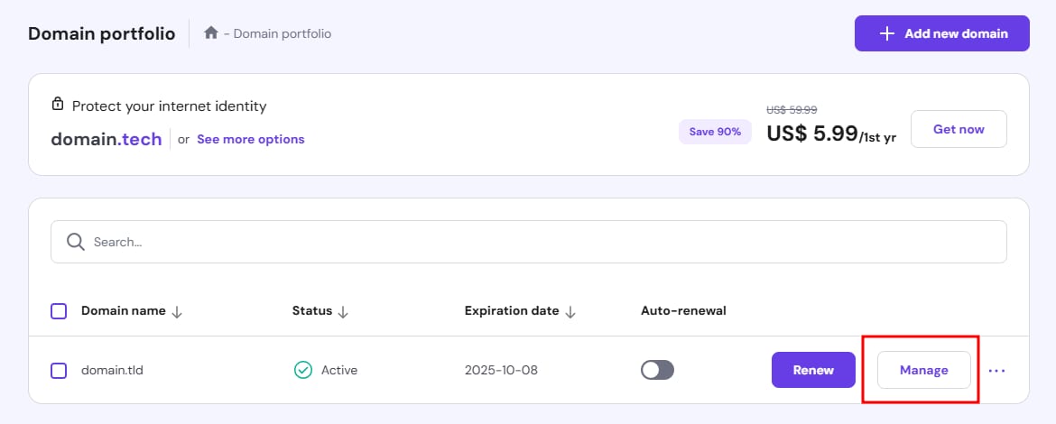Image resolution: width=1056 pixels, height=424 pixels.
Task: Click Get now for domain.tech
Action: (x=959, y=129)
